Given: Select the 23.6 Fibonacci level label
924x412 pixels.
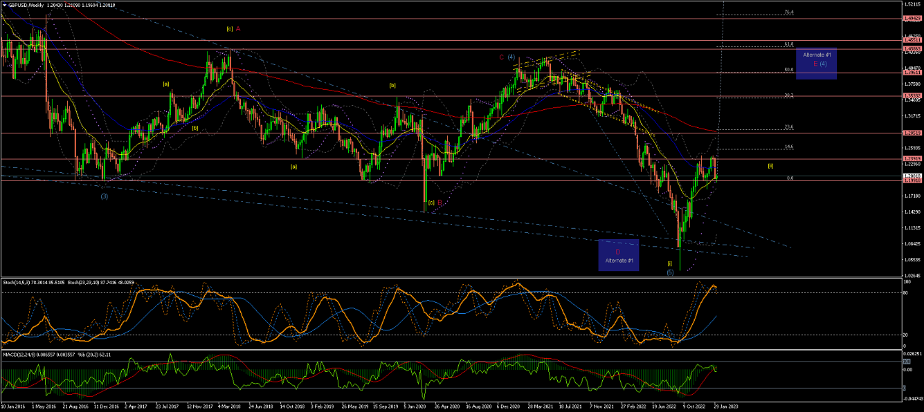Looking at the screenshot, I should pos(788,127).
